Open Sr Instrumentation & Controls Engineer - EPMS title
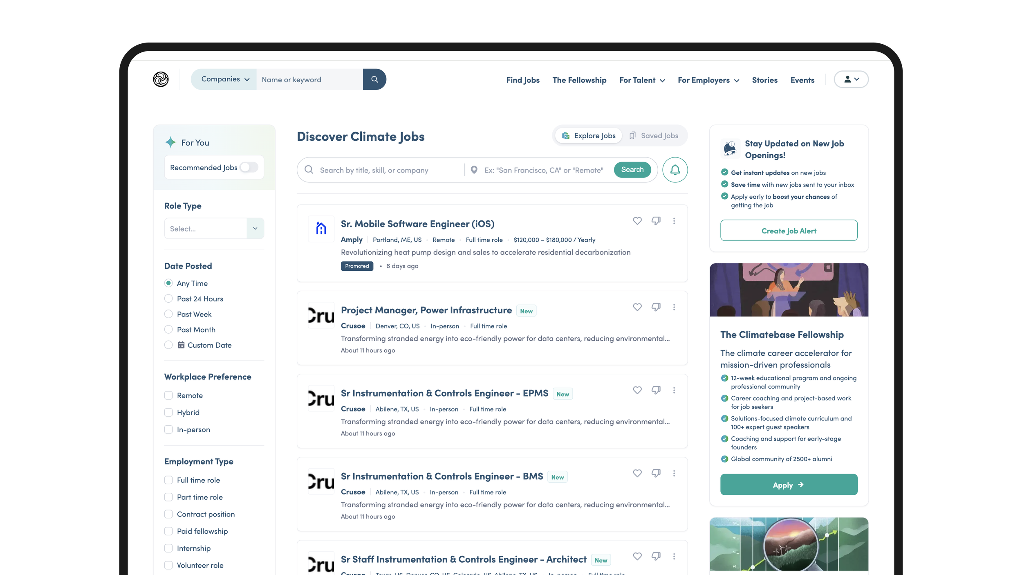Screen dimensions: 1022x575 click(444, 393)
